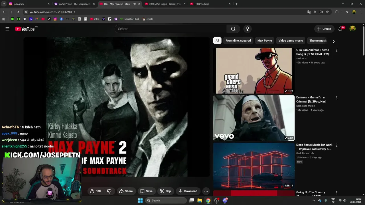Viewport: 365px width, 205px height.
Task: Go to the YouTube home logo
Action: coord(25,29)
